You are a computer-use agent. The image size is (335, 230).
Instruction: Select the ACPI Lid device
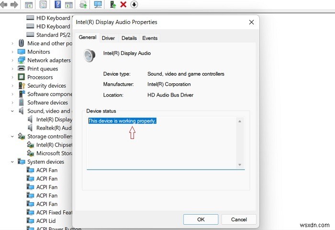(x=46, y=221)
